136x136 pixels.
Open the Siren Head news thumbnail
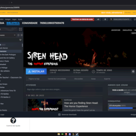click(45, 105)
